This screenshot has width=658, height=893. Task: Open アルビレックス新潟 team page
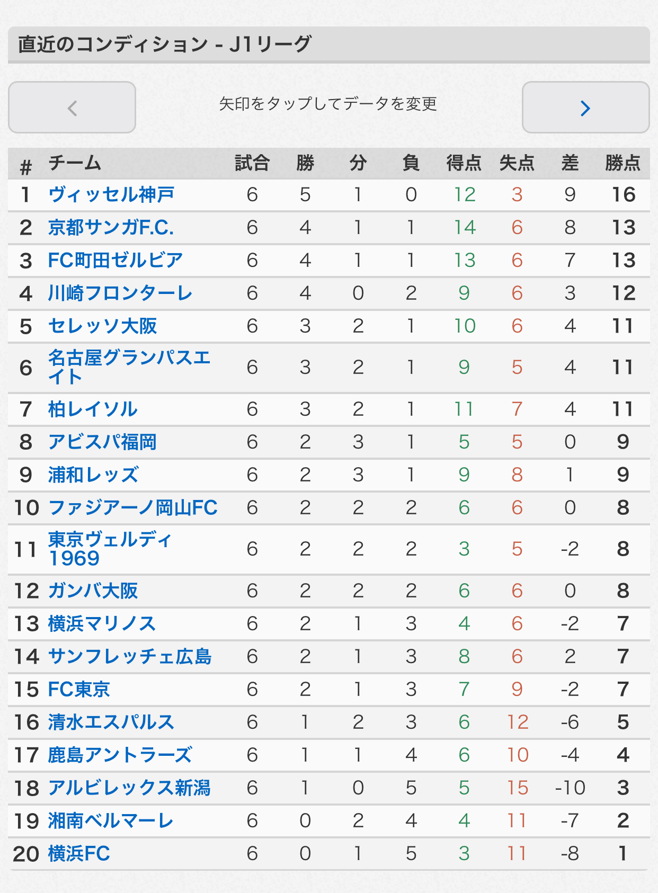pyautogui.click(x=129, y=788)
